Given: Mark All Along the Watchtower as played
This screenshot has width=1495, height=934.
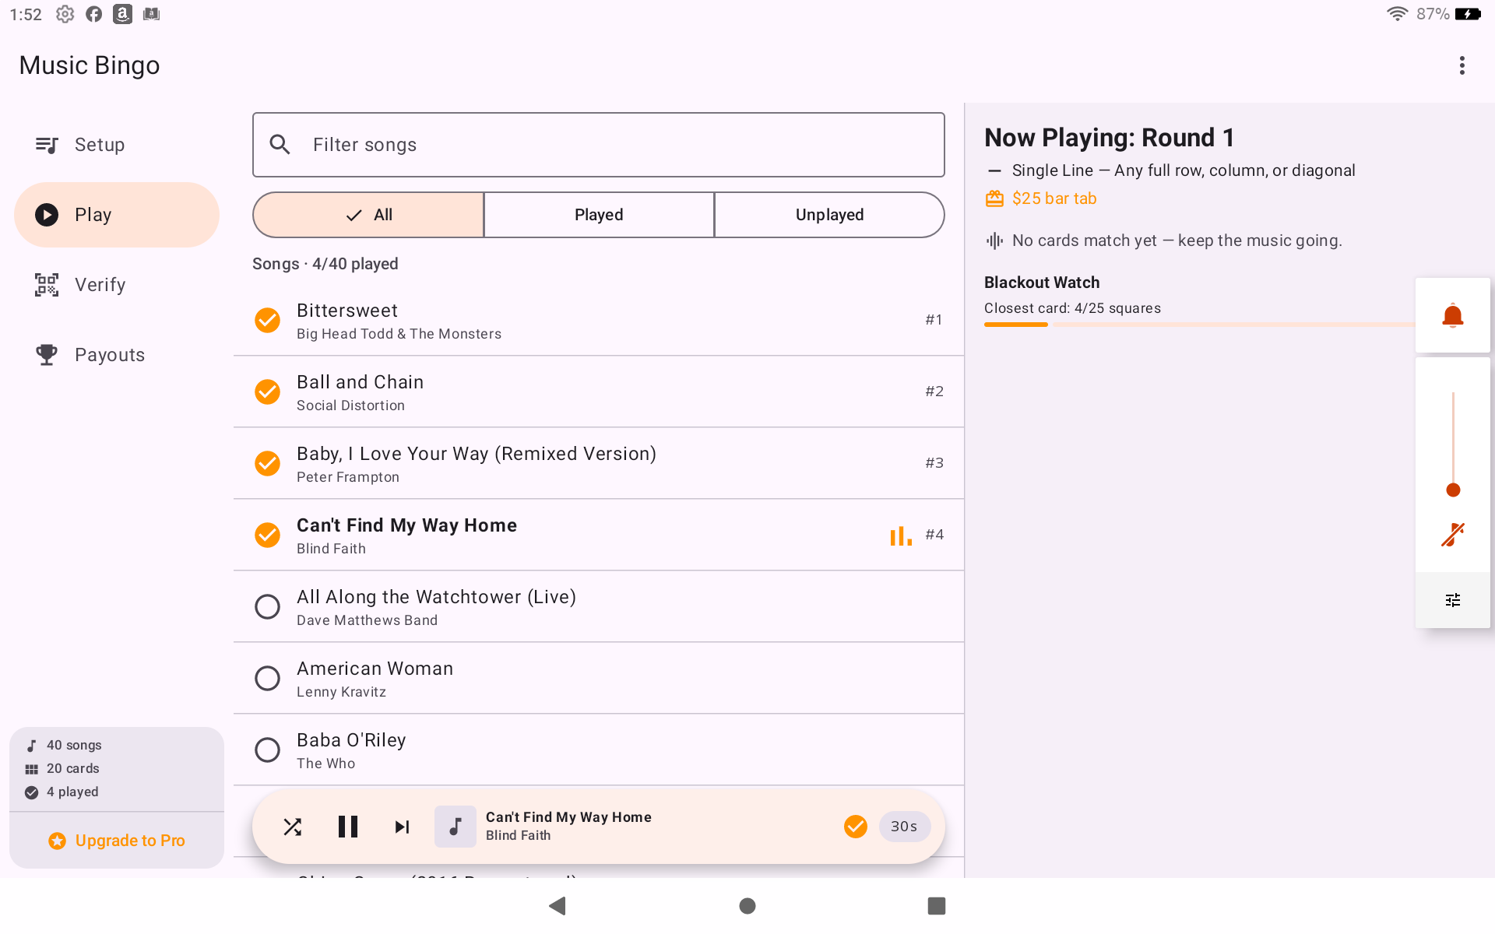Looking at the screenshot, I should pyautogui.click(x=268, y=606).
